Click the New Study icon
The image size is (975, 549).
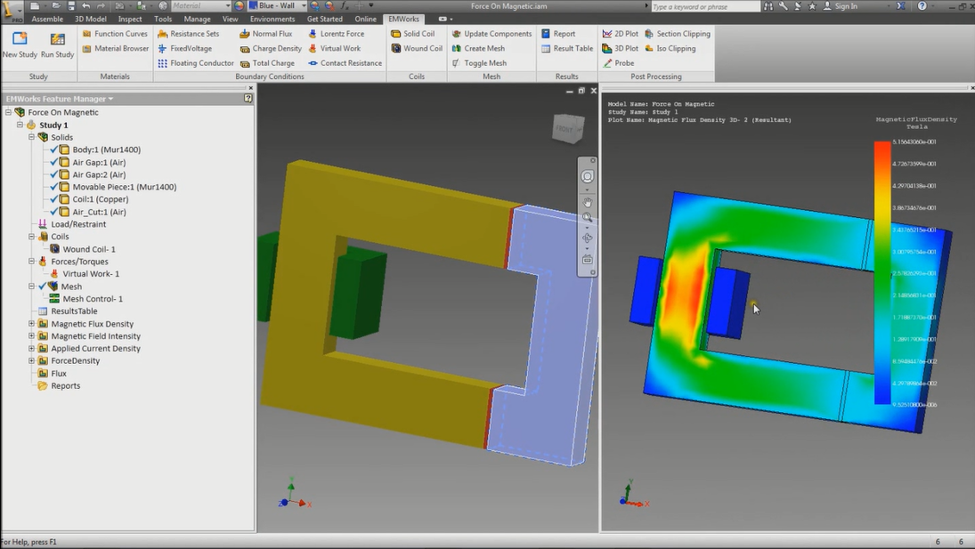20,39
